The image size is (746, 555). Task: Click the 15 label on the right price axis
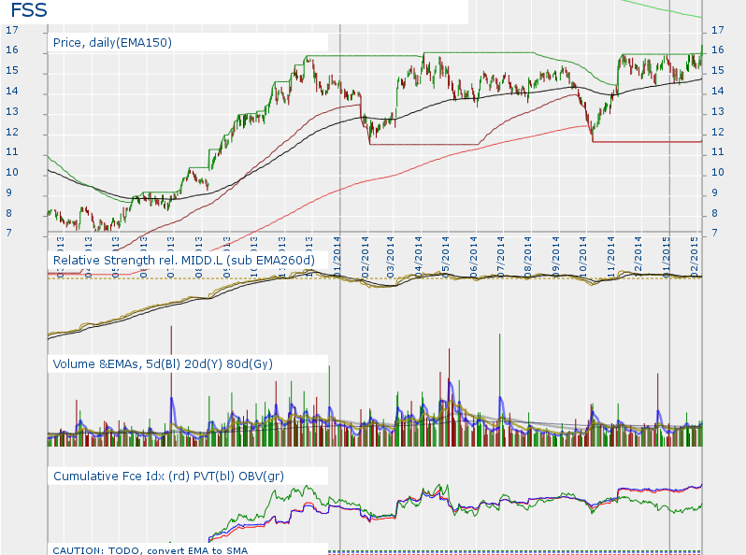(x=717, y=70)
